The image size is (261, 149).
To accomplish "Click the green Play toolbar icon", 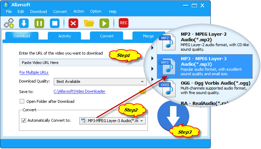I will point(104,23).
